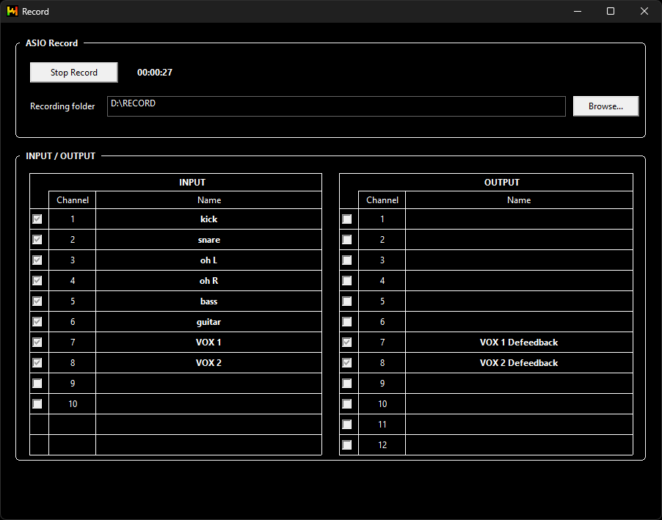Click the VOX 1 input name
The width and height of the screenshot is (662, 520).
click(x=208, y=343)
